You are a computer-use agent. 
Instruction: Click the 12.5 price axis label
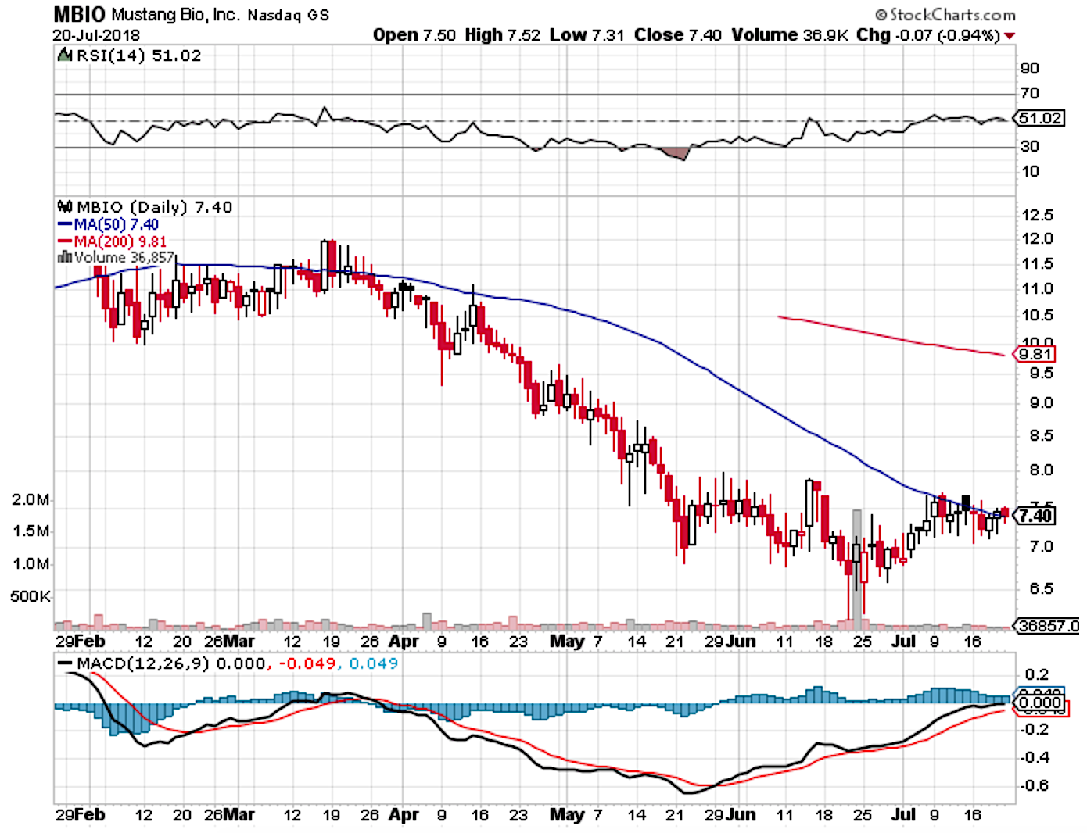pos(1037,215)
